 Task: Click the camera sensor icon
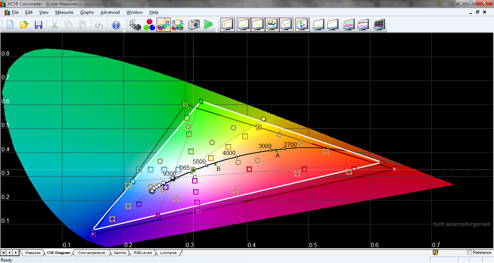[x=194, y=25]
